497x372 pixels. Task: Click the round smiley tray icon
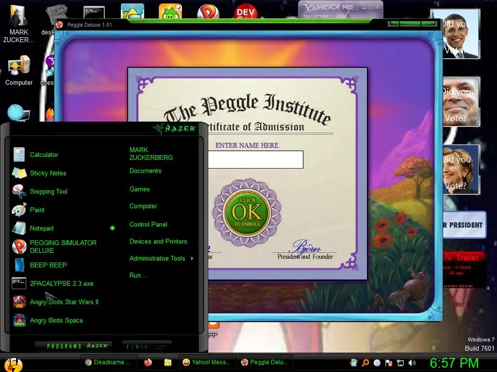(x=377, y=363)
